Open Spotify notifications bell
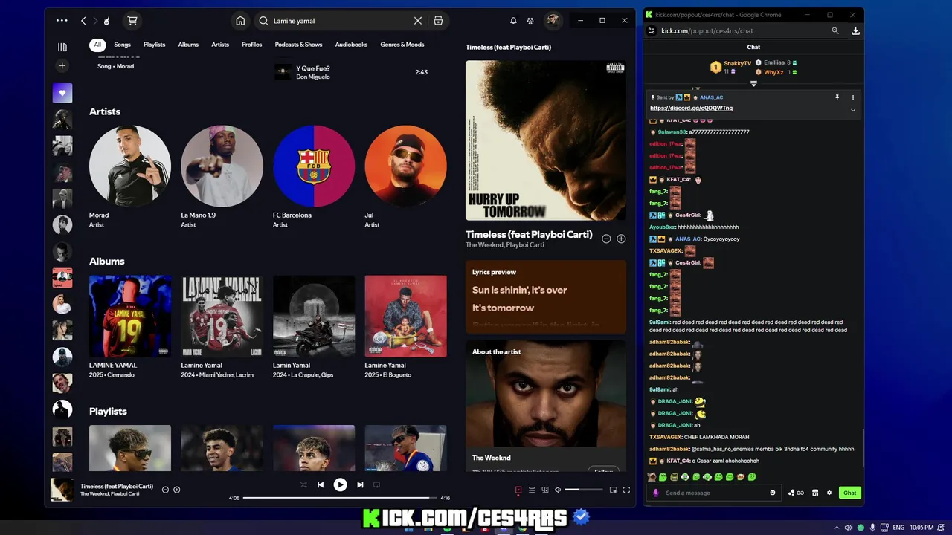Image resolution: width=952 pixels, height=535 pixels. [513, 21]
